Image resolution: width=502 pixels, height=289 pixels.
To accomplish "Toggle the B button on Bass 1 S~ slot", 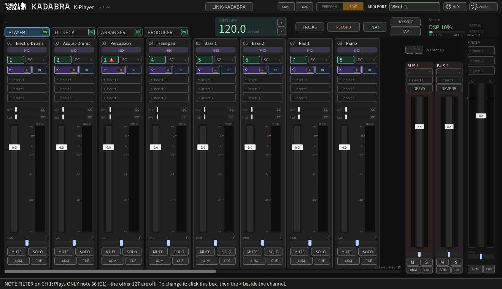I will click(215, 70).
